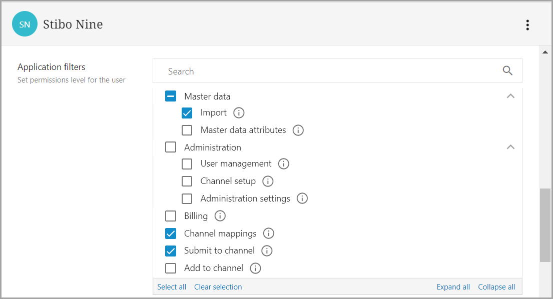Show Administration settings info tooltip icon

302,198
